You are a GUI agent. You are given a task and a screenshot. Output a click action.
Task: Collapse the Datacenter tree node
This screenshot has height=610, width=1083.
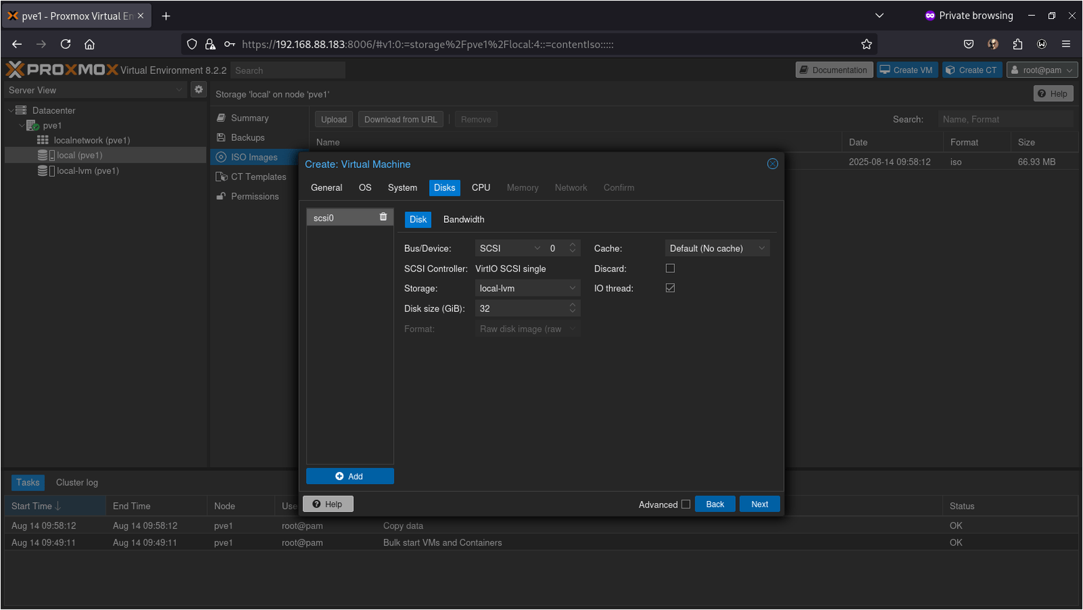click(11, 110)
